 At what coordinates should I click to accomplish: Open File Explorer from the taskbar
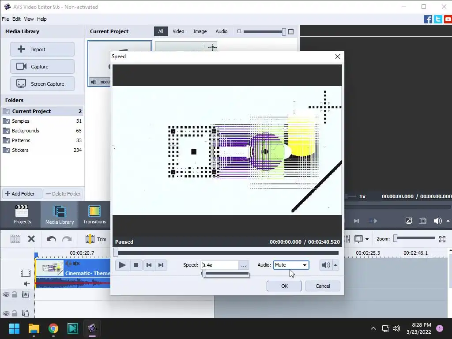tap(34, 328)
